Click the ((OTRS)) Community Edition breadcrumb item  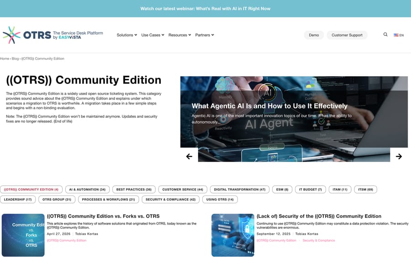[x=43, y=59]
